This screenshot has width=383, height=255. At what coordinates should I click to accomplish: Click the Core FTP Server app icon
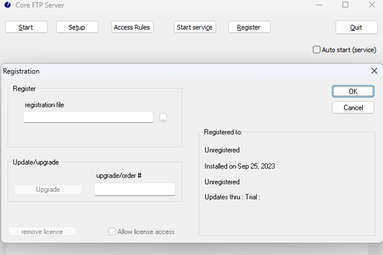click(8, 5)
